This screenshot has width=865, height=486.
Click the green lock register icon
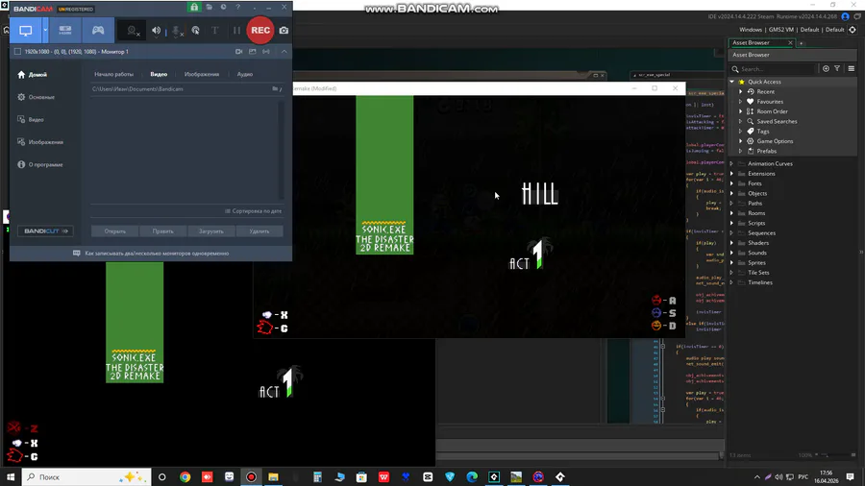point(194,7)
